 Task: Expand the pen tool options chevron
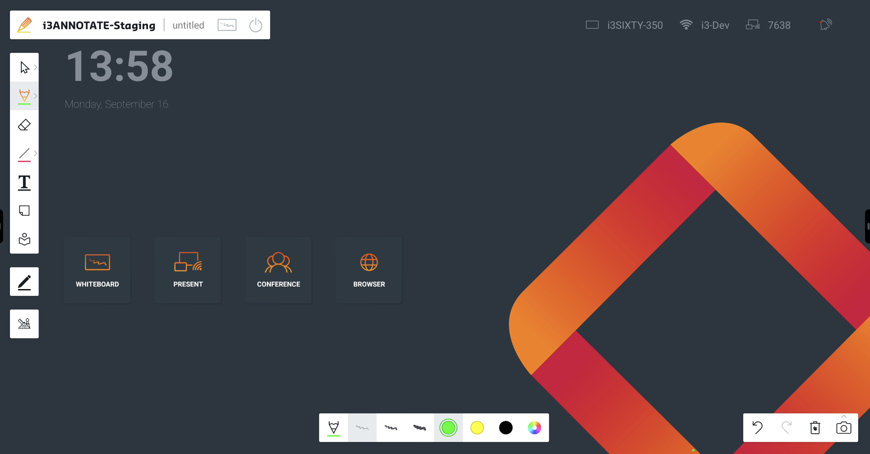(35, 96)
